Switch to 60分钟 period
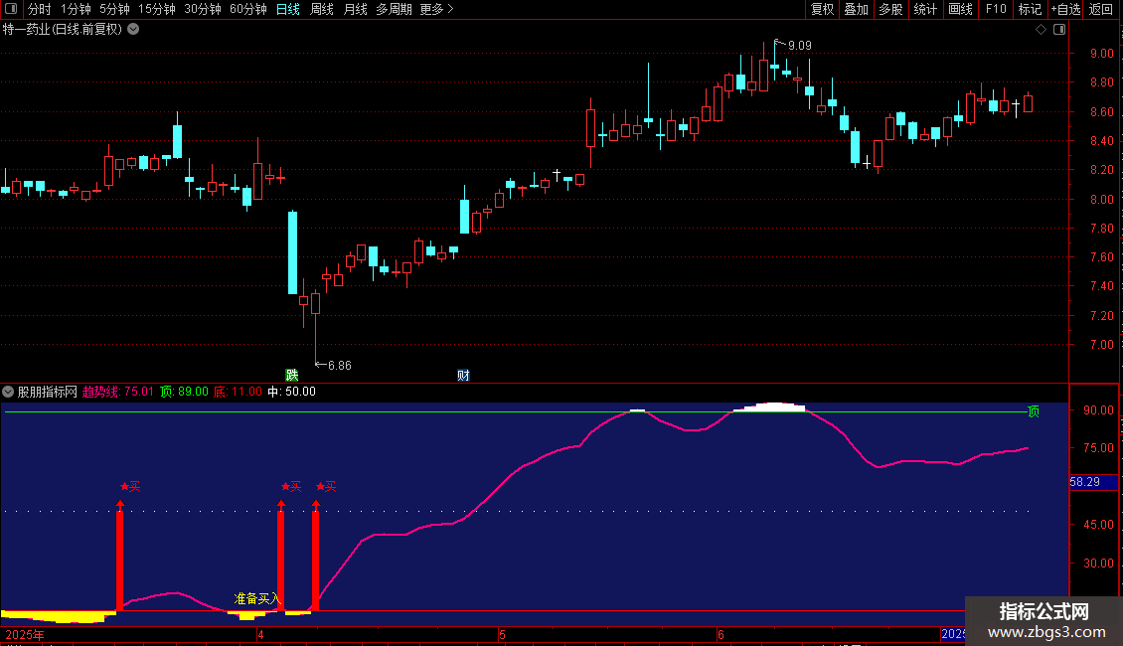This screenshot has width=1123, height=646. coord(248,9)
